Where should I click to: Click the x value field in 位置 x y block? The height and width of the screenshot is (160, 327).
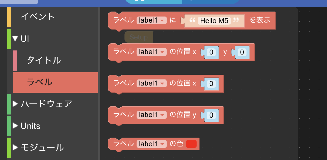point(211,52)
